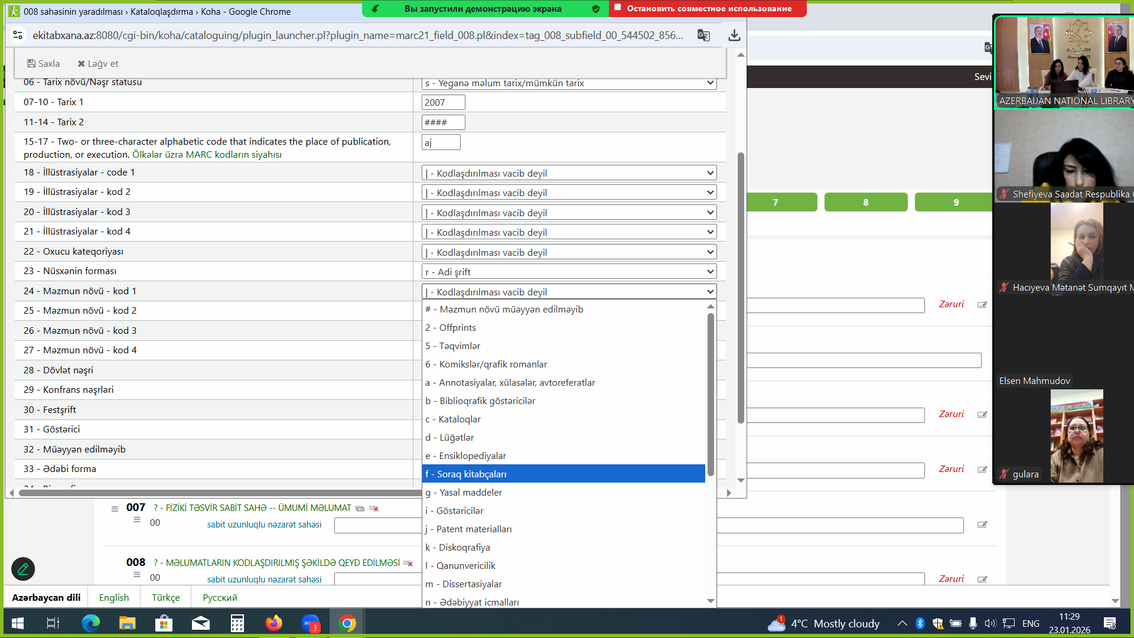Viewport: 1134px width, 638px height.
Task: Click the site settings icon left of URL
Action: (x=18, y=35)
